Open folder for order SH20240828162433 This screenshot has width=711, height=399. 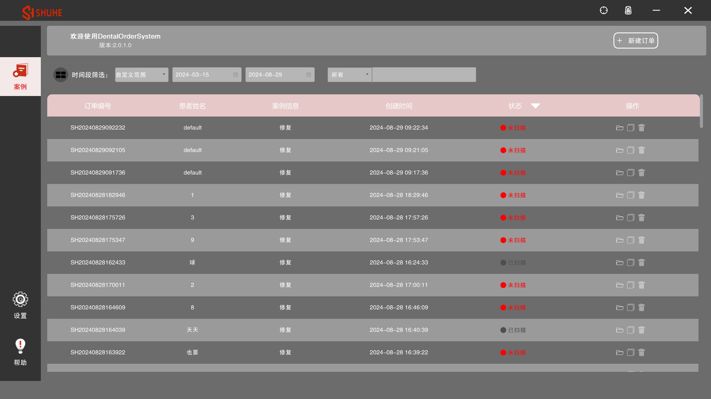pos(620,262)
